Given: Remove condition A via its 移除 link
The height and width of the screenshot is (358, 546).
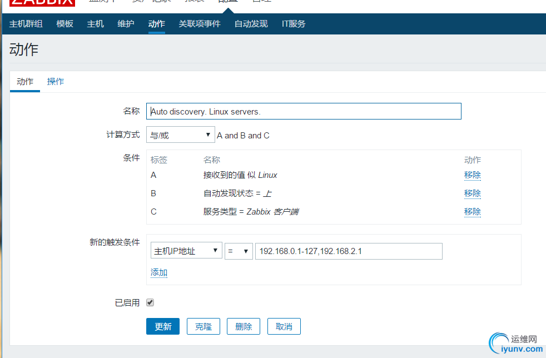Looking at the screenshot, I should point(472,175).
